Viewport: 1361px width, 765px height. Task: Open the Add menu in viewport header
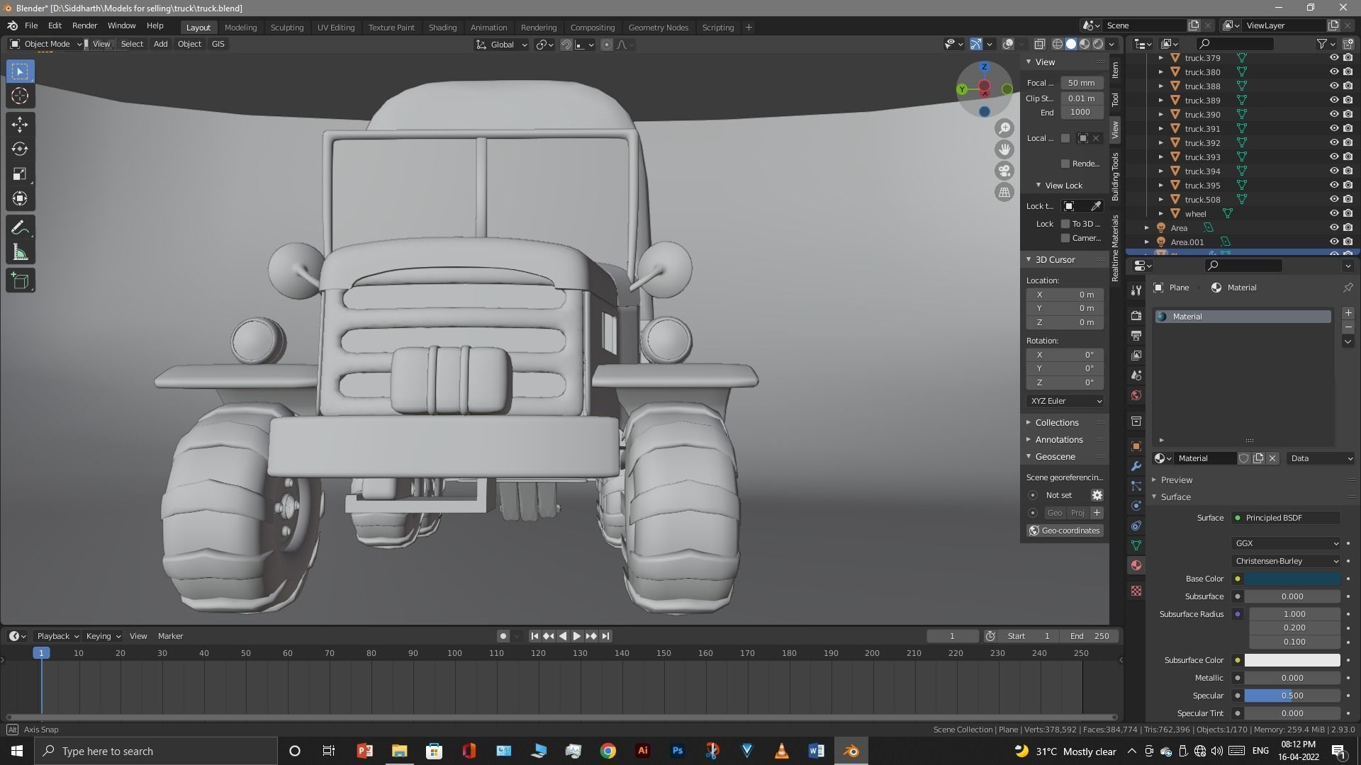[x=160, y=44]
